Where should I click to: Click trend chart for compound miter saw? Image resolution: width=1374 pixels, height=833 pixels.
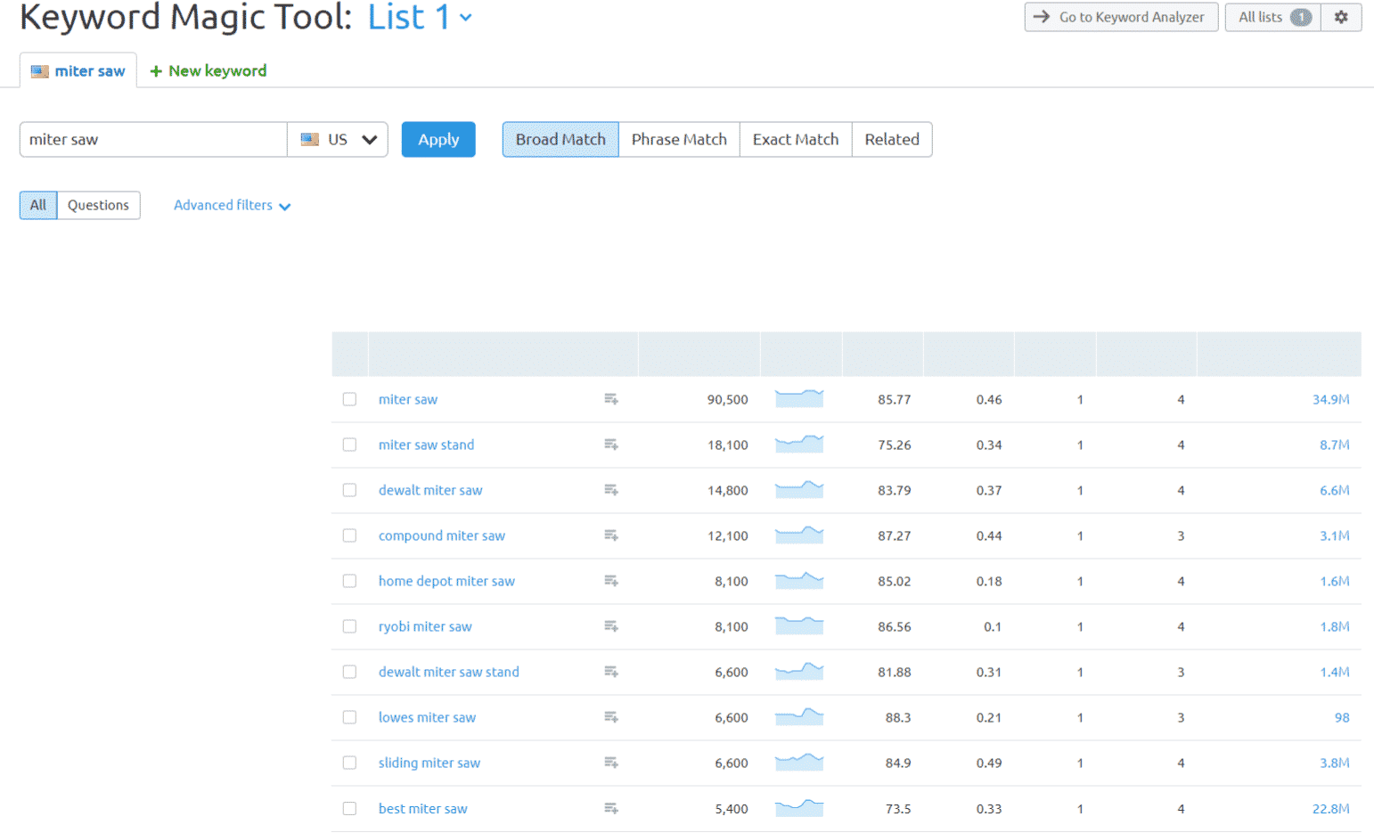[799, 535]
